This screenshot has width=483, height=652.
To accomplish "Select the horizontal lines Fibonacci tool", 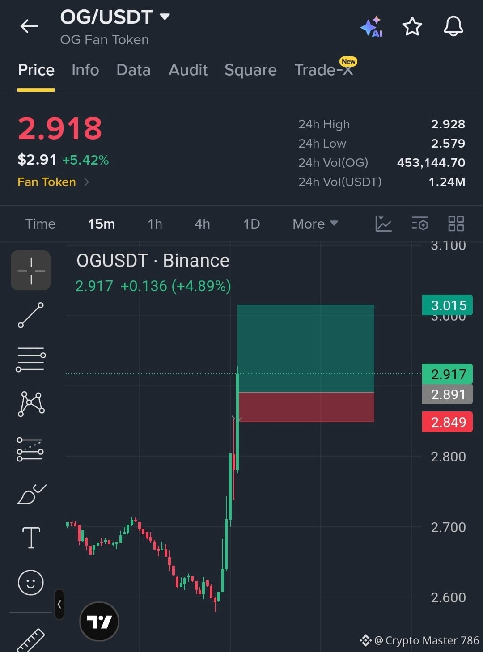I will coord(31,359).
